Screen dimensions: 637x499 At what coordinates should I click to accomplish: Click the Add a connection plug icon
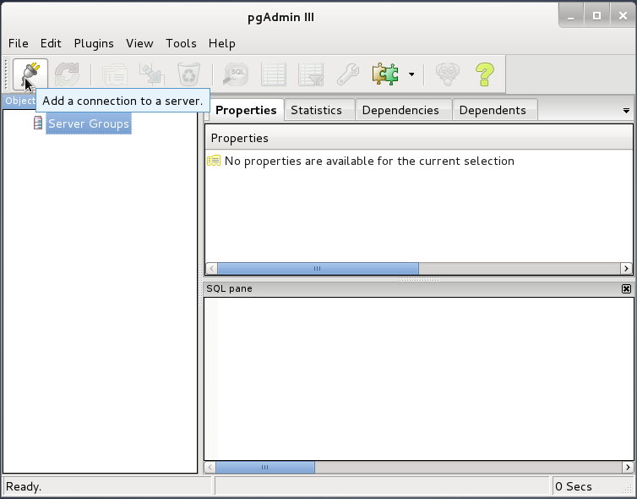pyautogui.click(x=30, y=74)
